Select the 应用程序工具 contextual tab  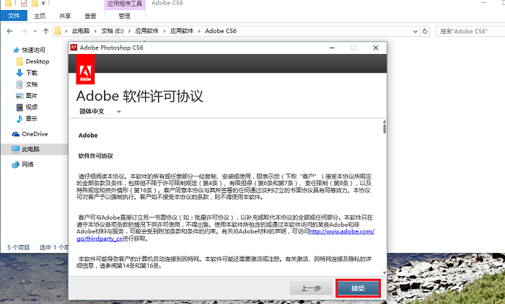coord(125,4)
